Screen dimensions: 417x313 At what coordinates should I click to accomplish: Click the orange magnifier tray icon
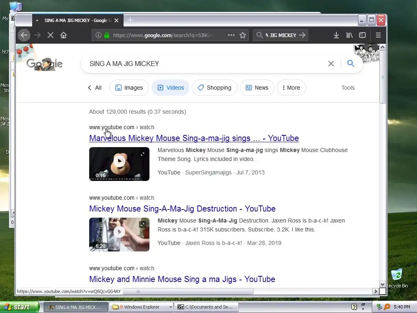[387, 307]
